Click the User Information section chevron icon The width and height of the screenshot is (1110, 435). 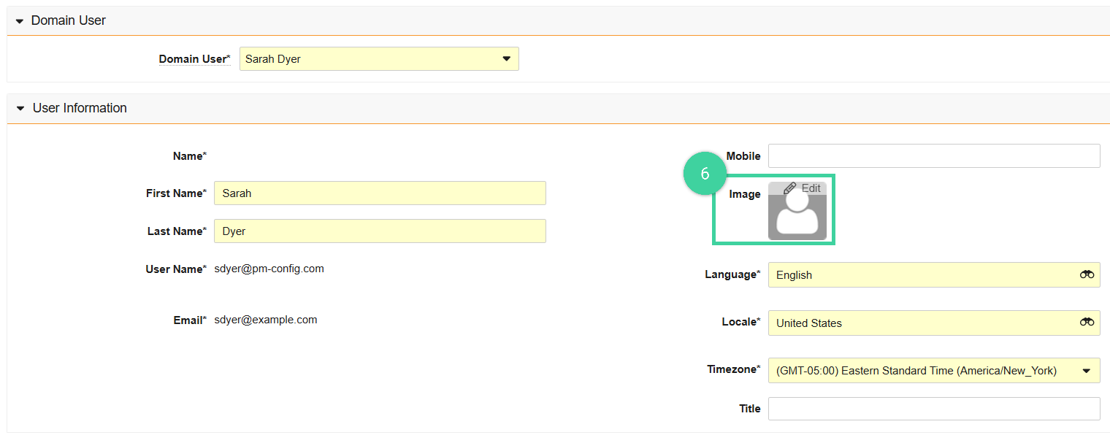pos(19,108)
